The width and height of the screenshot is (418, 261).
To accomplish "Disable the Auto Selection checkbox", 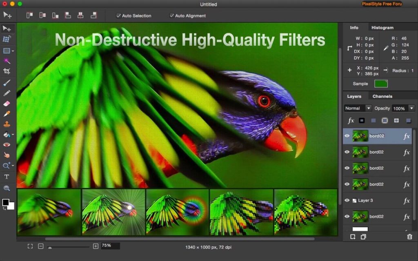I will 118,15.
